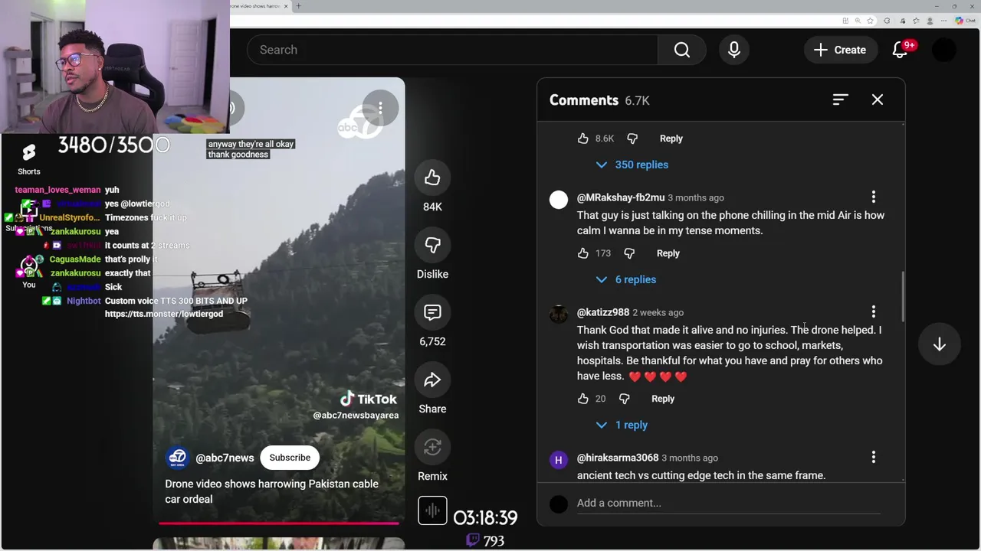The height and width of the screenshot is (551, 981).
Task: Click the search magnifier button
Action: [682, 50]
